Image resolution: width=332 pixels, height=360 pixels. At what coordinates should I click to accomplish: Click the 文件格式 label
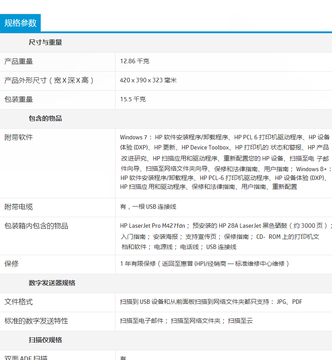[19, 302]
